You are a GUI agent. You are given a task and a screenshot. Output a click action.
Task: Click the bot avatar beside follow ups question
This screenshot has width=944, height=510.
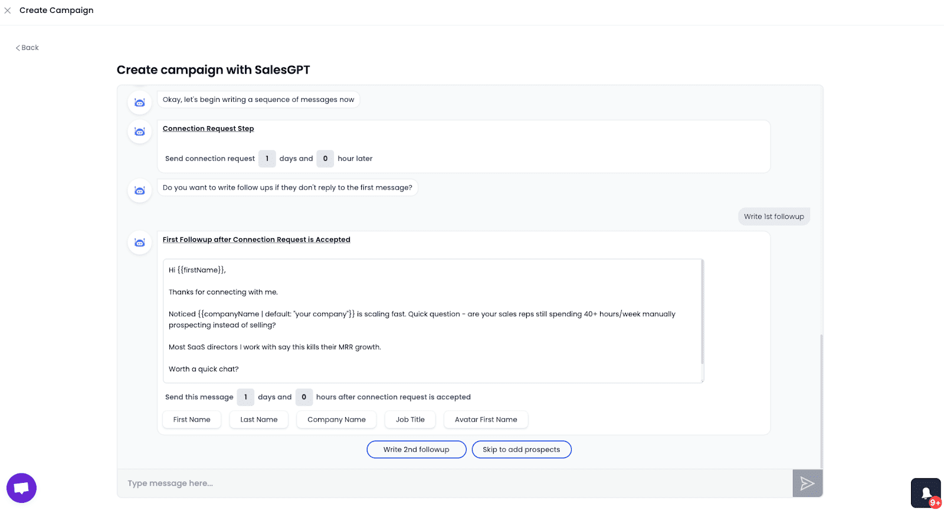pyautogui.click(x=140, y=191)
